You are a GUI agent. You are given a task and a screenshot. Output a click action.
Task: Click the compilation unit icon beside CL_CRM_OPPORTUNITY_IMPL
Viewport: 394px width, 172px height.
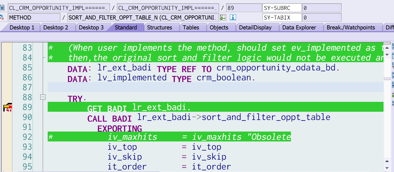2,7
